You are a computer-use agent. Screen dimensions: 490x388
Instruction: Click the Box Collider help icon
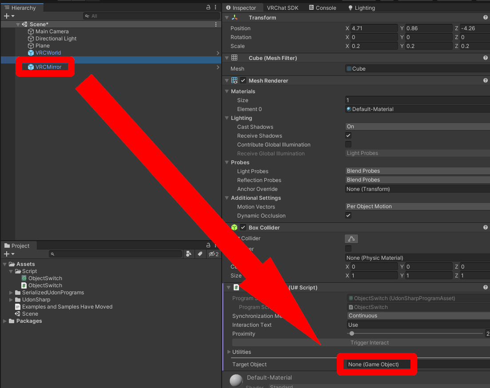[x=485, y=227]
